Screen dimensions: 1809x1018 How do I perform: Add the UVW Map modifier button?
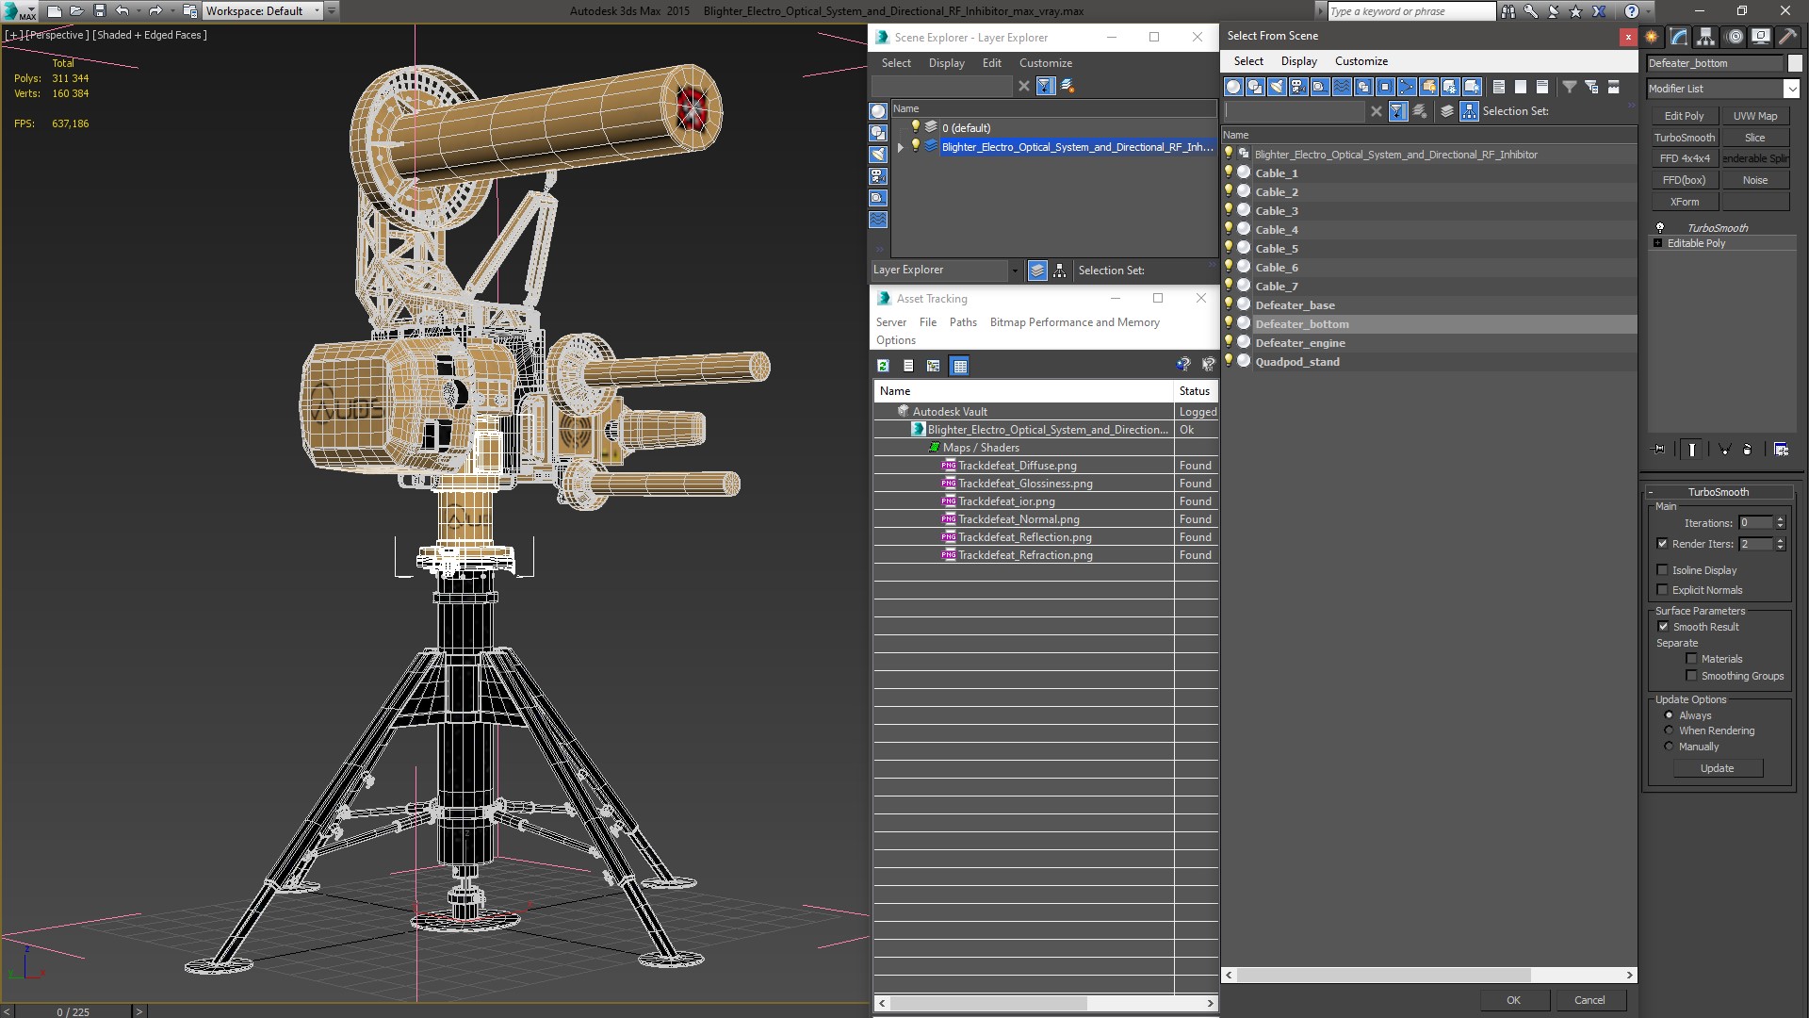pos(1754,116)
